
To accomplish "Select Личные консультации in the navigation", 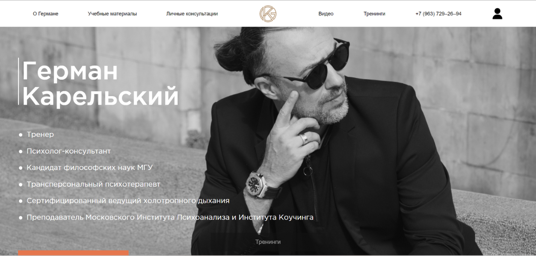I will pyautogui.click(x=192, y=14).
